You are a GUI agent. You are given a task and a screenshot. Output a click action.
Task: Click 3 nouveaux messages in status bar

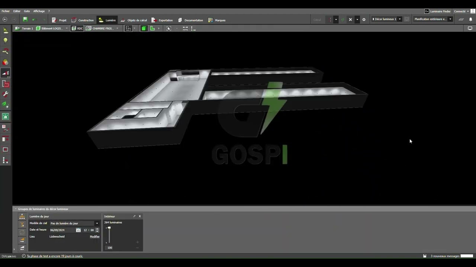(x=445, y=256)
